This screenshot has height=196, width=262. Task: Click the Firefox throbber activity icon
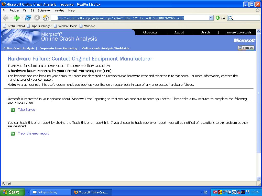pyautogui.click(x=258, y=10)
